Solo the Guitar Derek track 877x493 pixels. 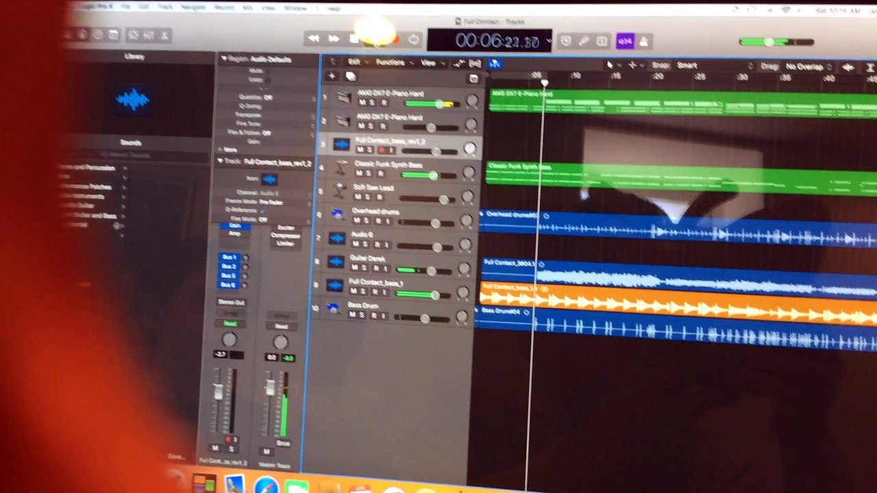364,268
